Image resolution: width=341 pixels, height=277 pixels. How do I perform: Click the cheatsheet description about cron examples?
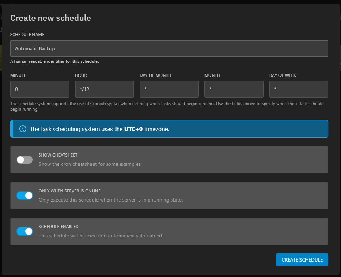[90, 164]
